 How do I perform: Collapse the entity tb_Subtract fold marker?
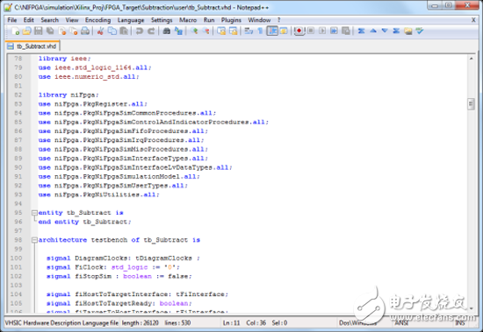coord(34,213)
